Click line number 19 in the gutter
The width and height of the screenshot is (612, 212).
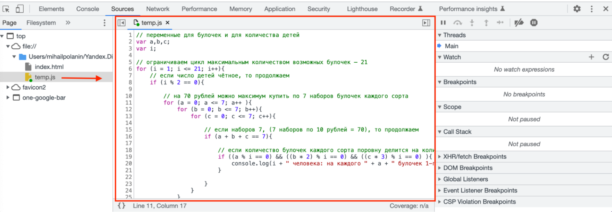tap(128, 157)
